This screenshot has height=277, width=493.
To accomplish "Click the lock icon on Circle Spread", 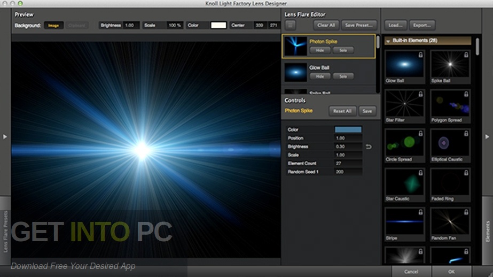I will (x=420, y=134).
